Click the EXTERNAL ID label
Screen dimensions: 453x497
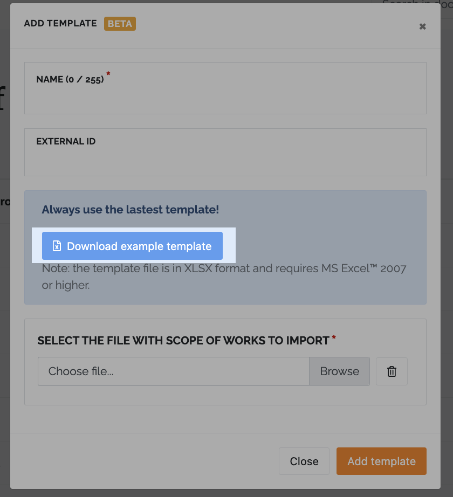(66, 141)
